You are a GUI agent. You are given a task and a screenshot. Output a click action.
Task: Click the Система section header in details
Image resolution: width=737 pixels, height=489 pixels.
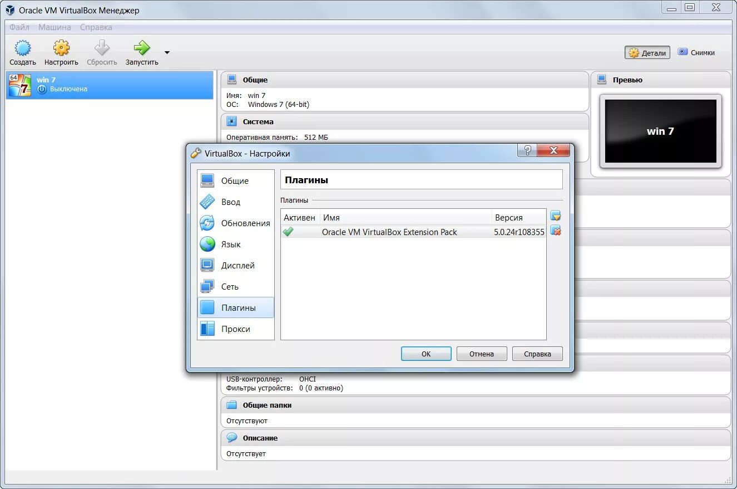click(x=405, y=121)
